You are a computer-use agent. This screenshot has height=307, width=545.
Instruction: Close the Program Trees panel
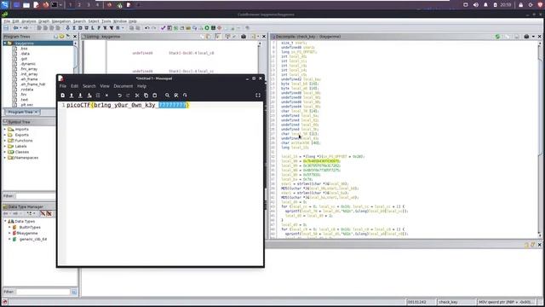[75, 36]
